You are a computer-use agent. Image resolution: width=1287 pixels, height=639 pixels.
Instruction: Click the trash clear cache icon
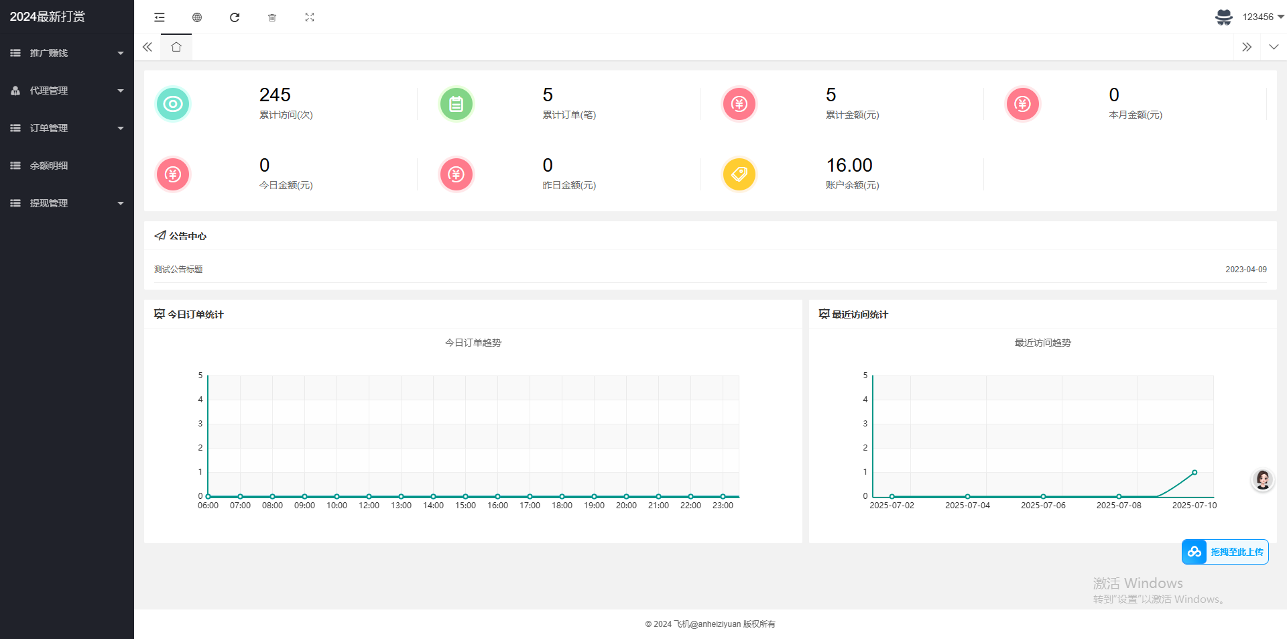[x=272, y=17]
